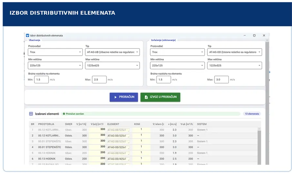
Task: Open the Izvlačenje Tip dropdown AT-AG-OD
Action: tap(235, 52)
